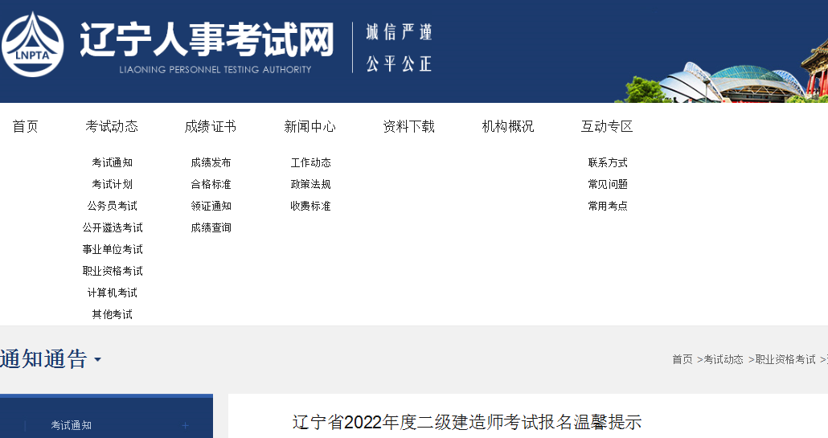Click the 辽宁人事考试网 site title banner
This screenshot has width=828, height=438.
pos(207,40)
